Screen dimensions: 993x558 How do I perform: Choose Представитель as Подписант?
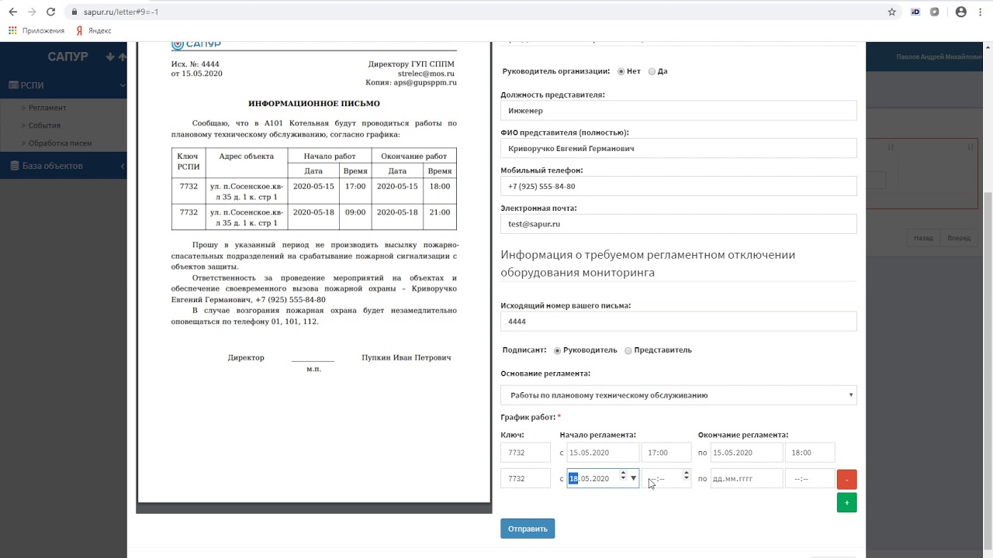[x=628, y=350]
